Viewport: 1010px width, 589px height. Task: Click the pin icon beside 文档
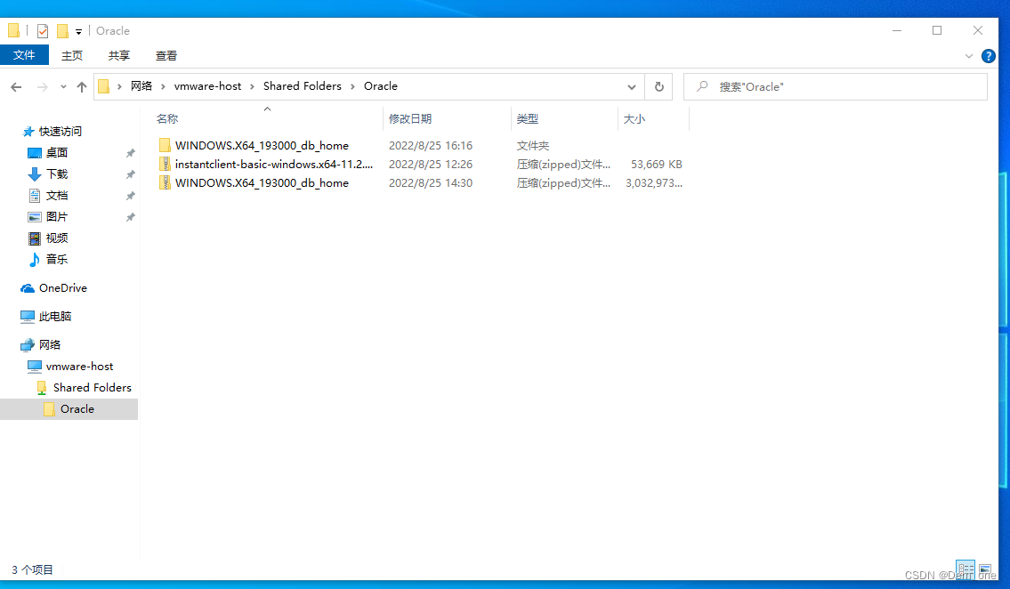click(x=130, y=196)
